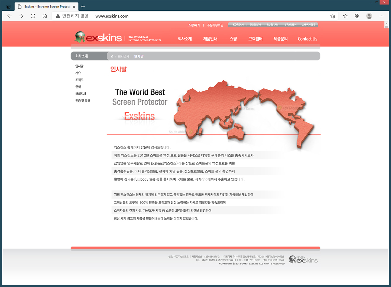Open 조직도 in the left sidebar
The width and height of the screenshot is (391, 287).
click(80, 80)
